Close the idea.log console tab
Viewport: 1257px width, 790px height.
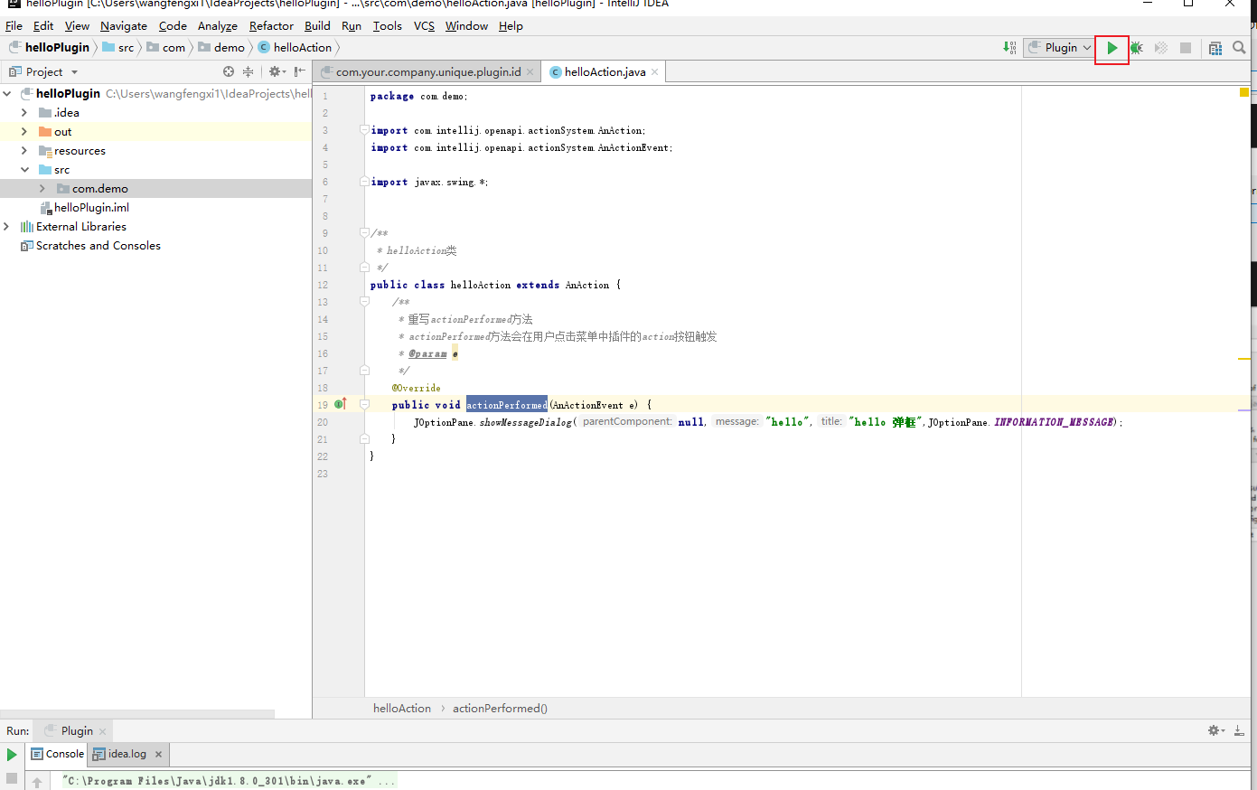pos(158,754)
